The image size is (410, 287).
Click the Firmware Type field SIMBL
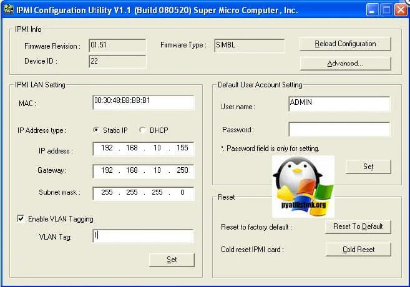[250, 46]
